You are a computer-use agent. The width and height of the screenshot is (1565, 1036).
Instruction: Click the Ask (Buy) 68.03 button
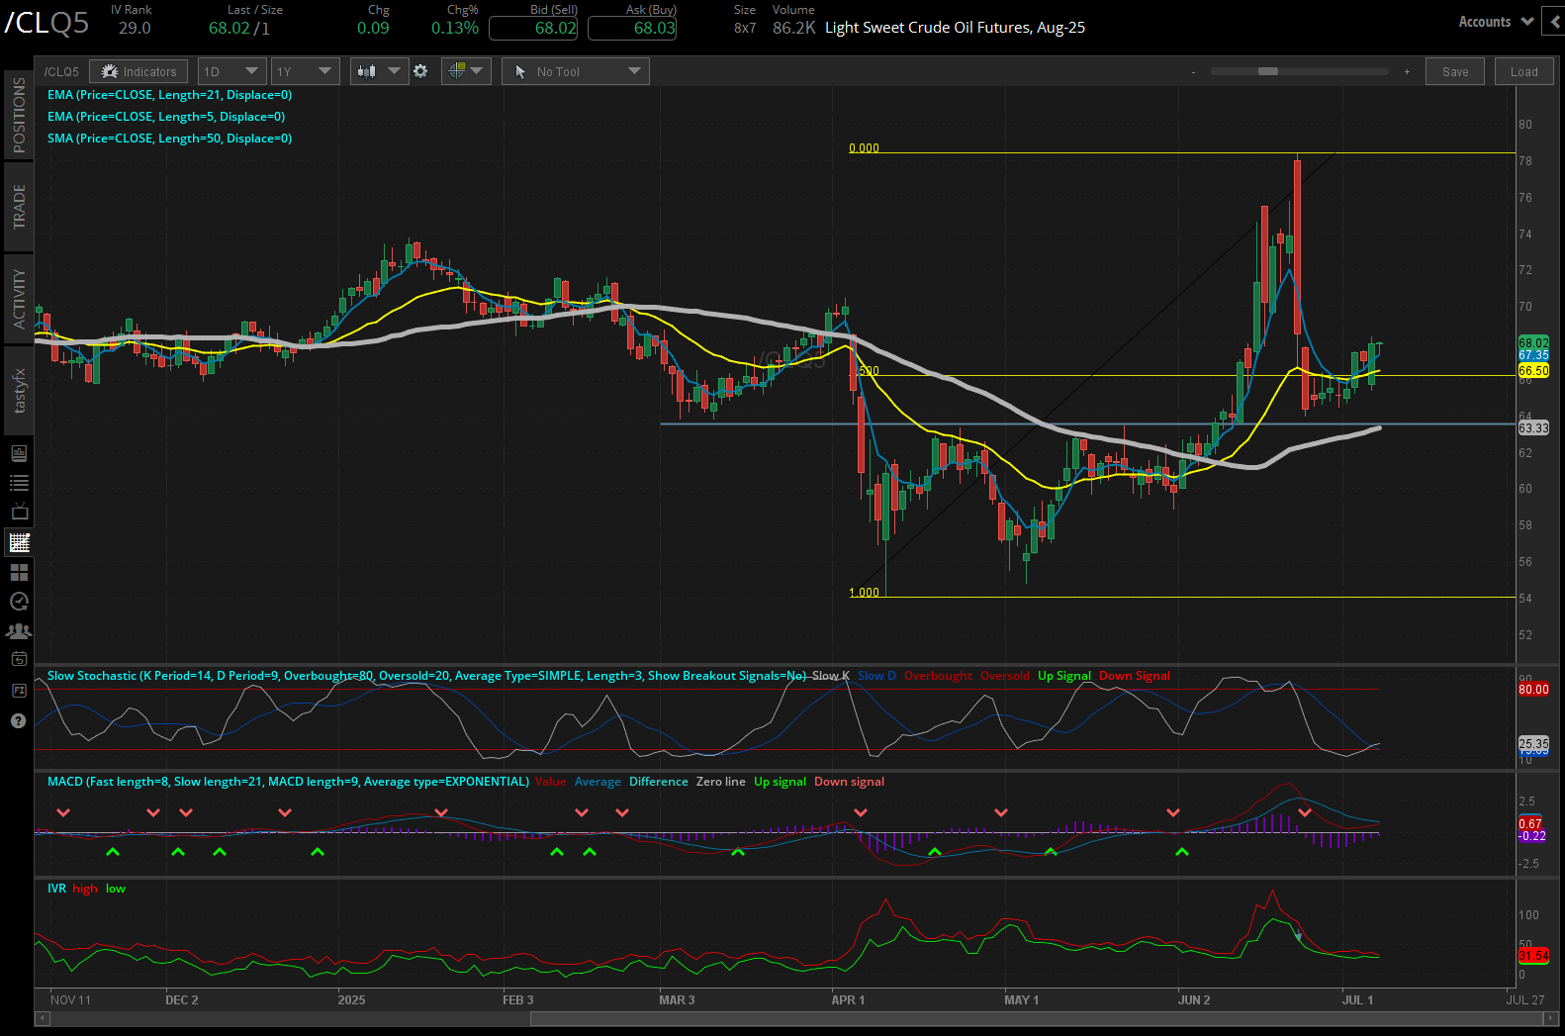633,28
